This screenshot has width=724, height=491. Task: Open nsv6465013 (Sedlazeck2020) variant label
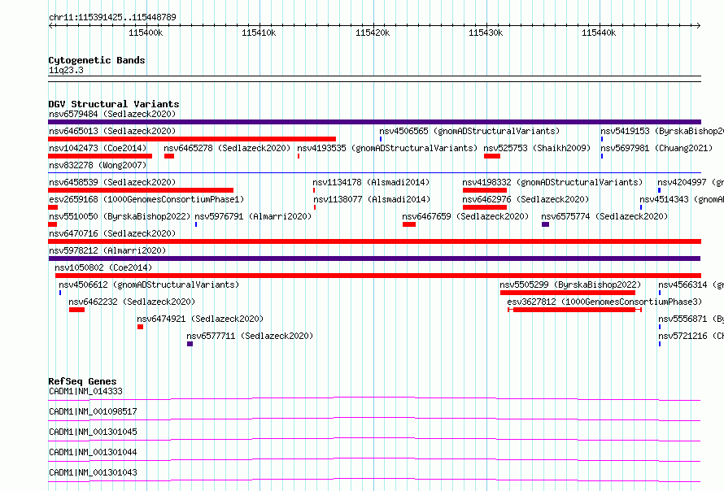pyautogui.click(x=112, y=131)
